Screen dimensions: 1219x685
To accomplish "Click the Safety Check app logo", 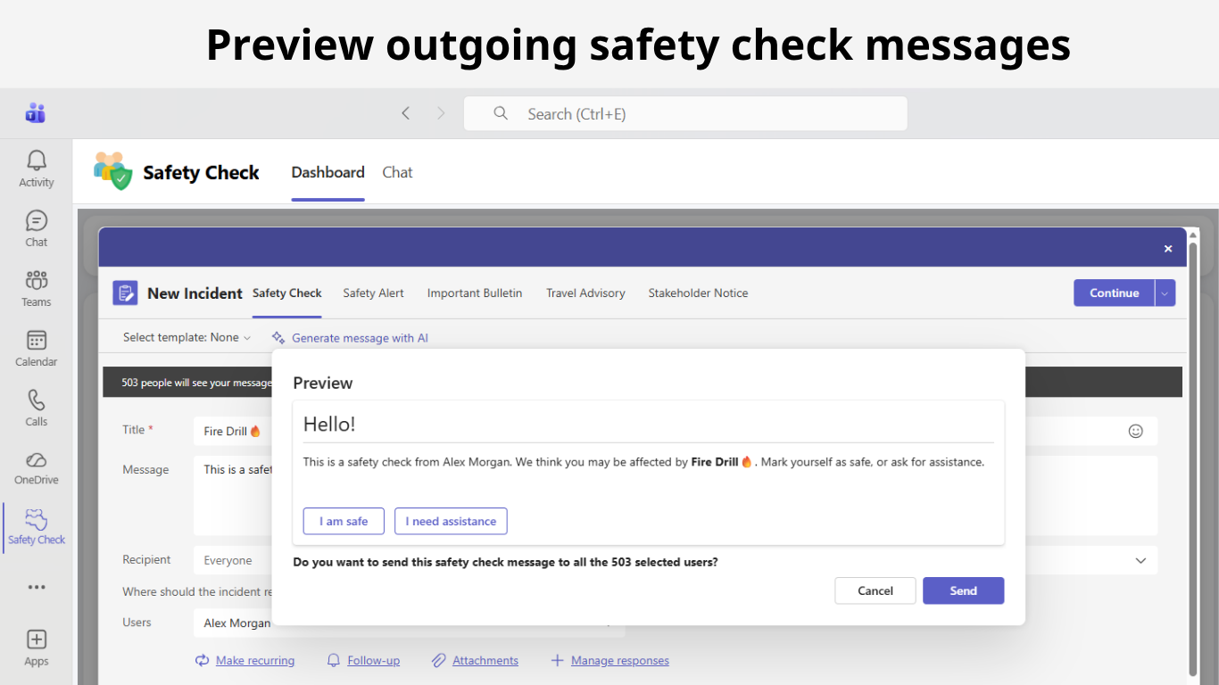I will tap(113, 170).
